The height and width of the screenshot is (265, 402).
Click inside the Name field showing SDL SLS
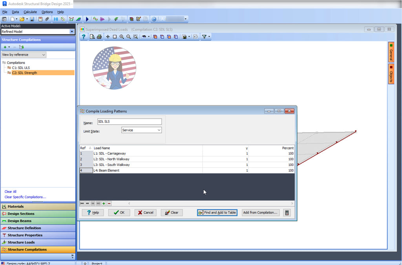point(130,121)
